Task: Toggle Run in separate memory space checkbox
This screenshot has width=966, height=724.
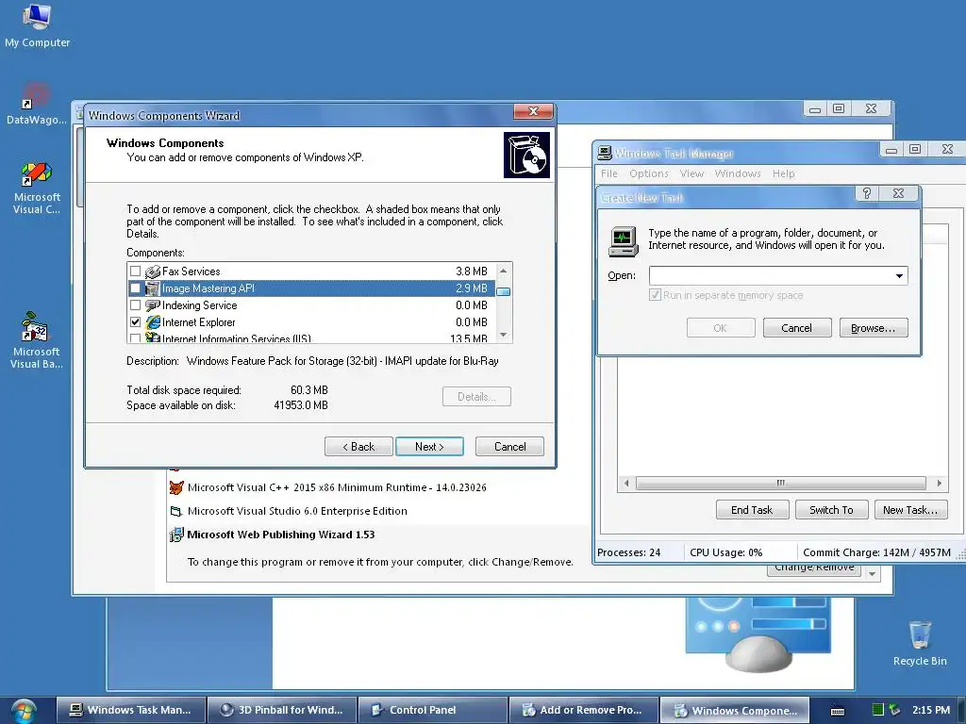Action: 655,295
